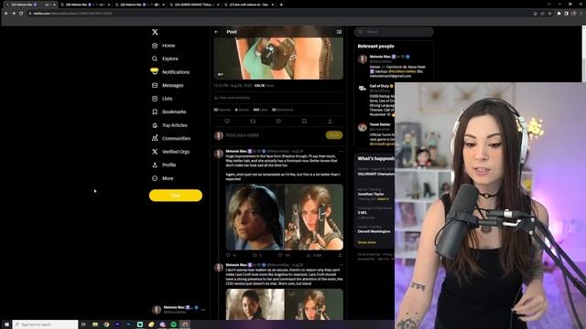Open Notifications in the sidebar
586x329 pixels.
pos(170,72)
